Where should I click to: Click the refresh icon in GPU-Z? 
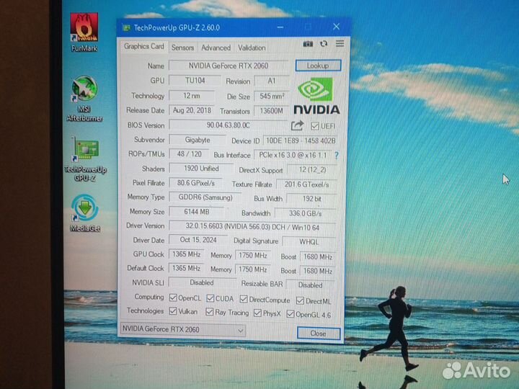(x=324, y=45)
